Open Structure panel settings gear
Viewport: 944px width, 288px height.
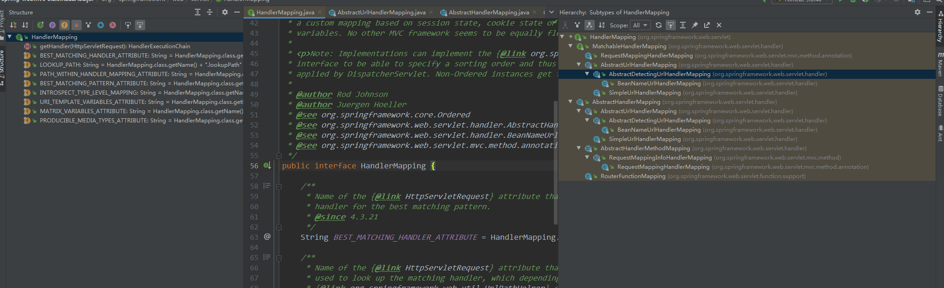click(x=225, y=12)
